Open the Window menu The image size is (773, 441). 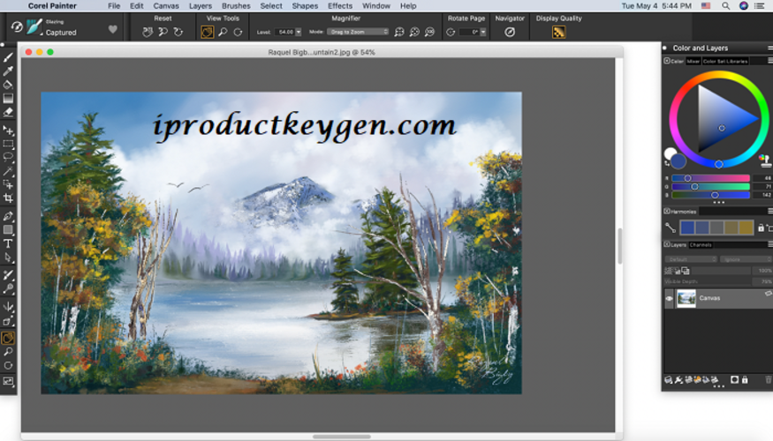click(376, 6)
